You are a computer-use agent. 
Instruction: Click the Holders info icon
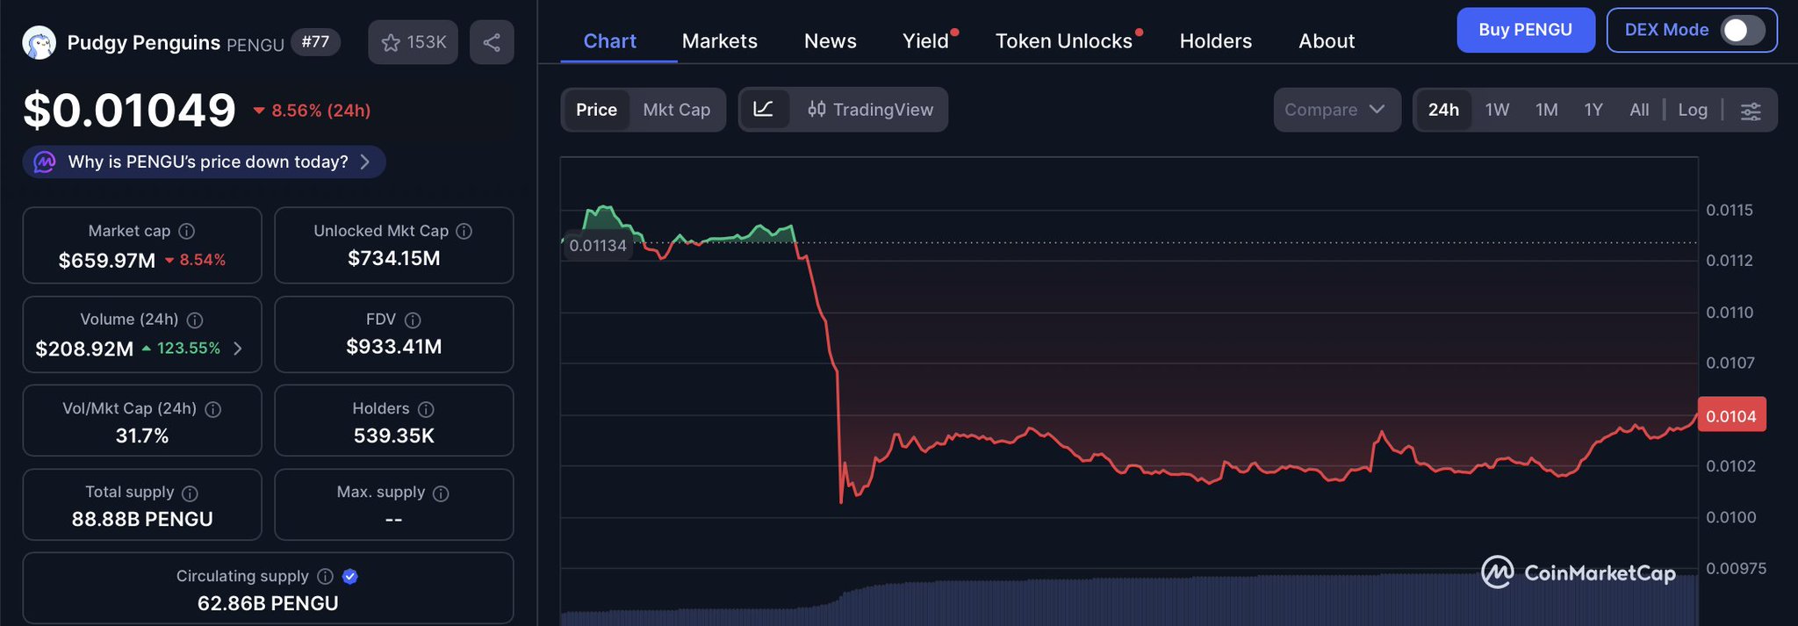click(x=426, y=409)
